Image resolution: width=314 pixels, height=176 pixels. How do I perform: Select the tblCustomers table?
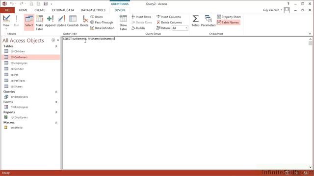[30, 57]
